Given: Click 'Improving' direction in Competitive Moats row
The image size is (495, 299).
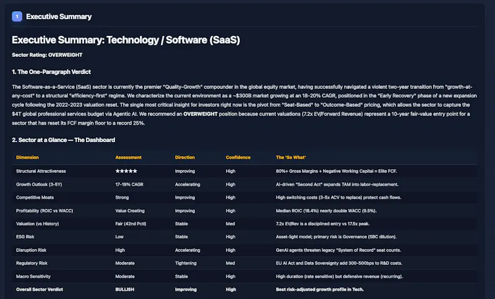Looking at the screenshot, I should click(185, 198).
